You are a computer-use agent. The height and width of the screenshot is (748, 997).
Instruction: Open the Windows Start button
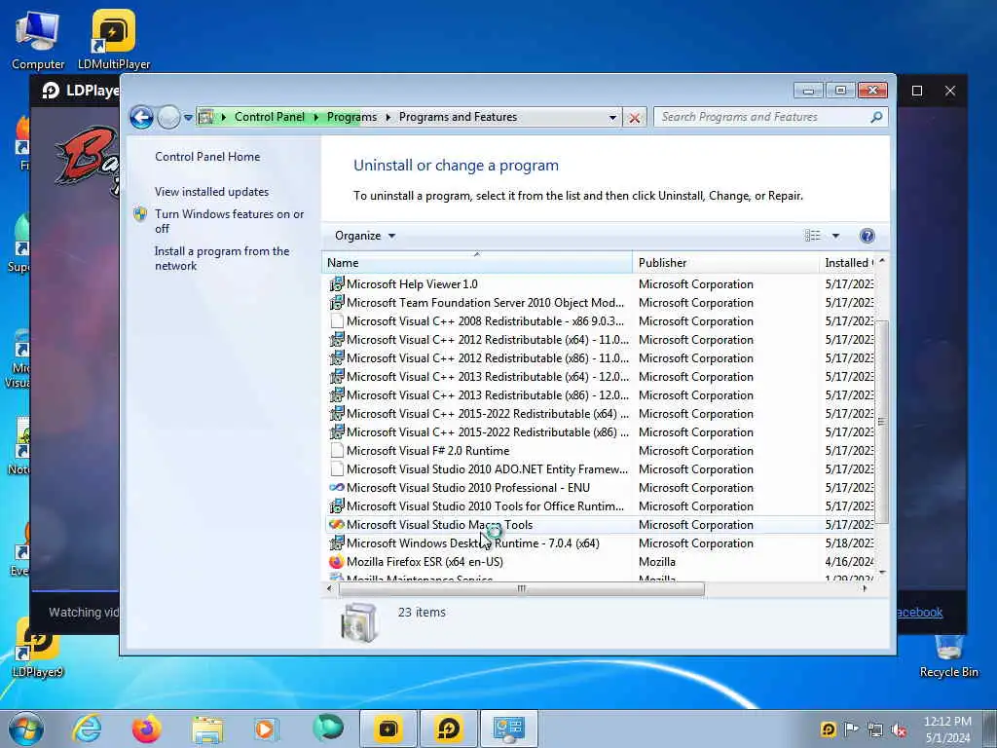25,729
